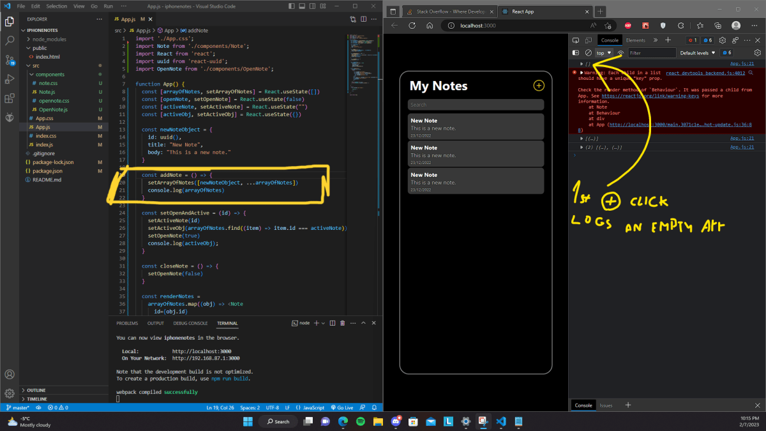Open Run and Debug view in activity bar
Image resolution: width=766 pixels, height=431 pixels.
pyautogui.click(x=10, y=79)
